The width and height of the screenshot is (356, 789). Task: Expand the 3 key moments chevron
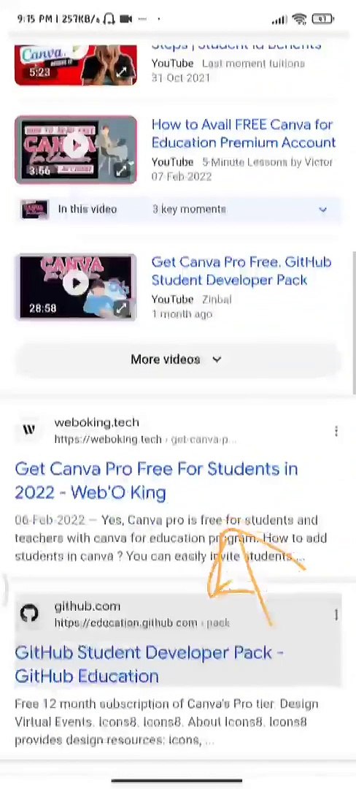point(323,210)
